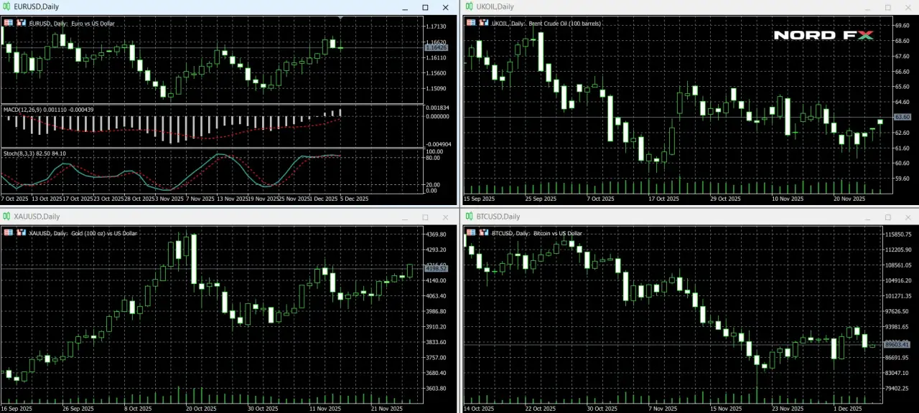Click the 115850.75 price level on BTCUSD scale
The width and height of the screenshot is (919, 413).
coord(899,234)
